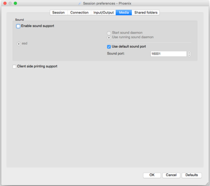Maximize the window with green button
Image resolution: width=210 pixels, height=186 pixels.
(15, 3)
